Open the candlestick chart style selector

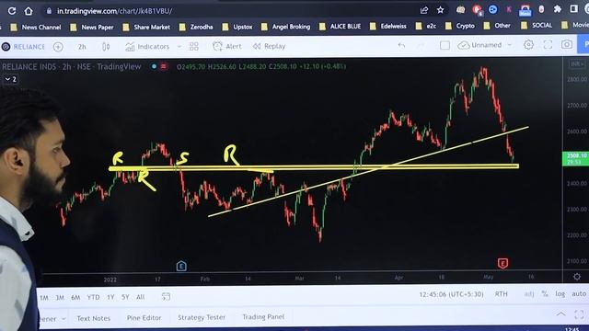point(106,47)
